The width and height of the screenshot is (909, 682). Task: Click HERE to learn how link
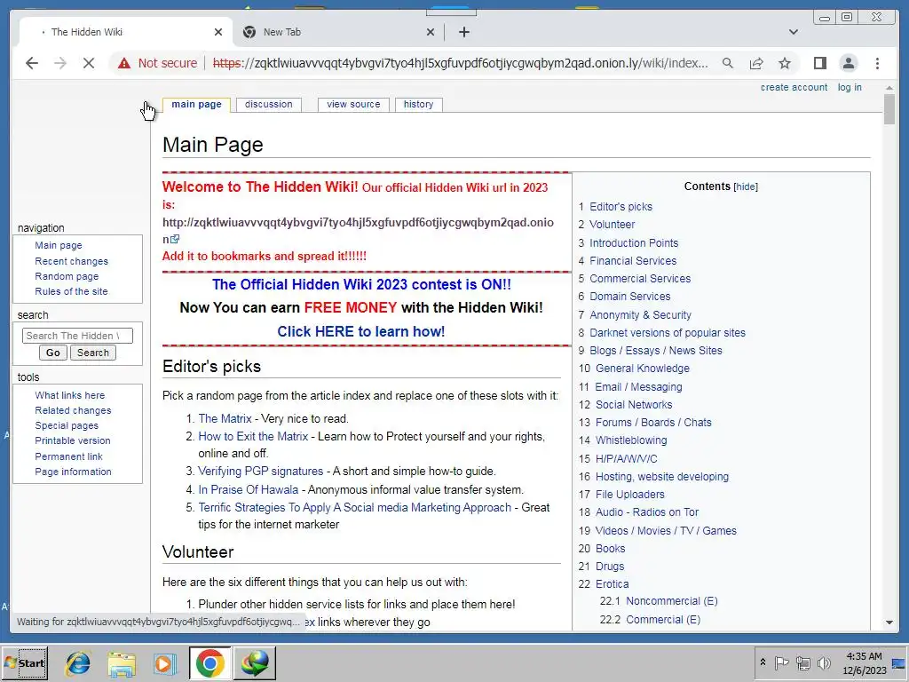click(x=360, y=331)
